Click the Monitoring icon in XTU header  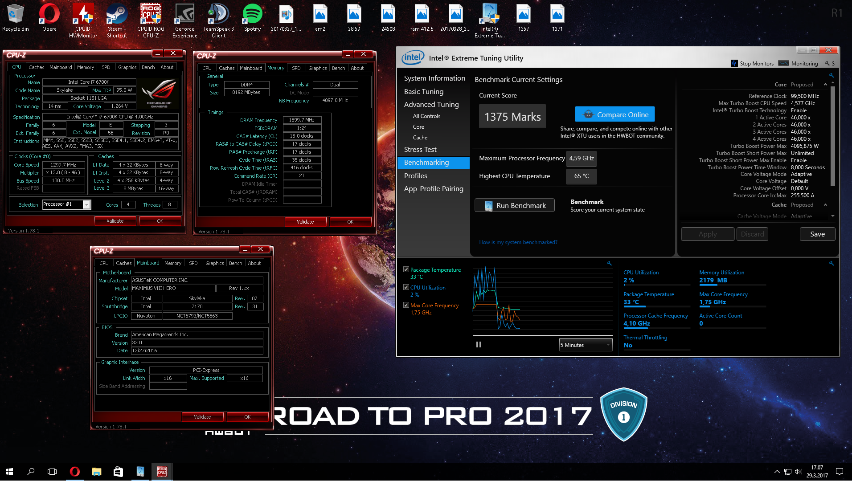pos(783,63)
